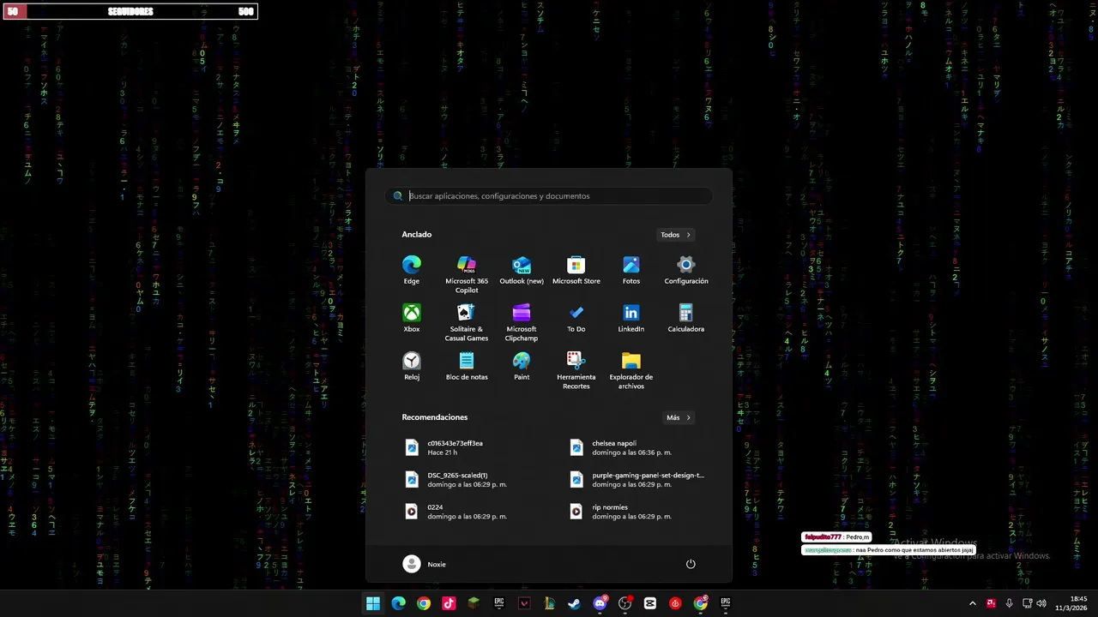Launch the Calculadora app
This screenshot has width=1098, height=617.
(x=686, y=317)
